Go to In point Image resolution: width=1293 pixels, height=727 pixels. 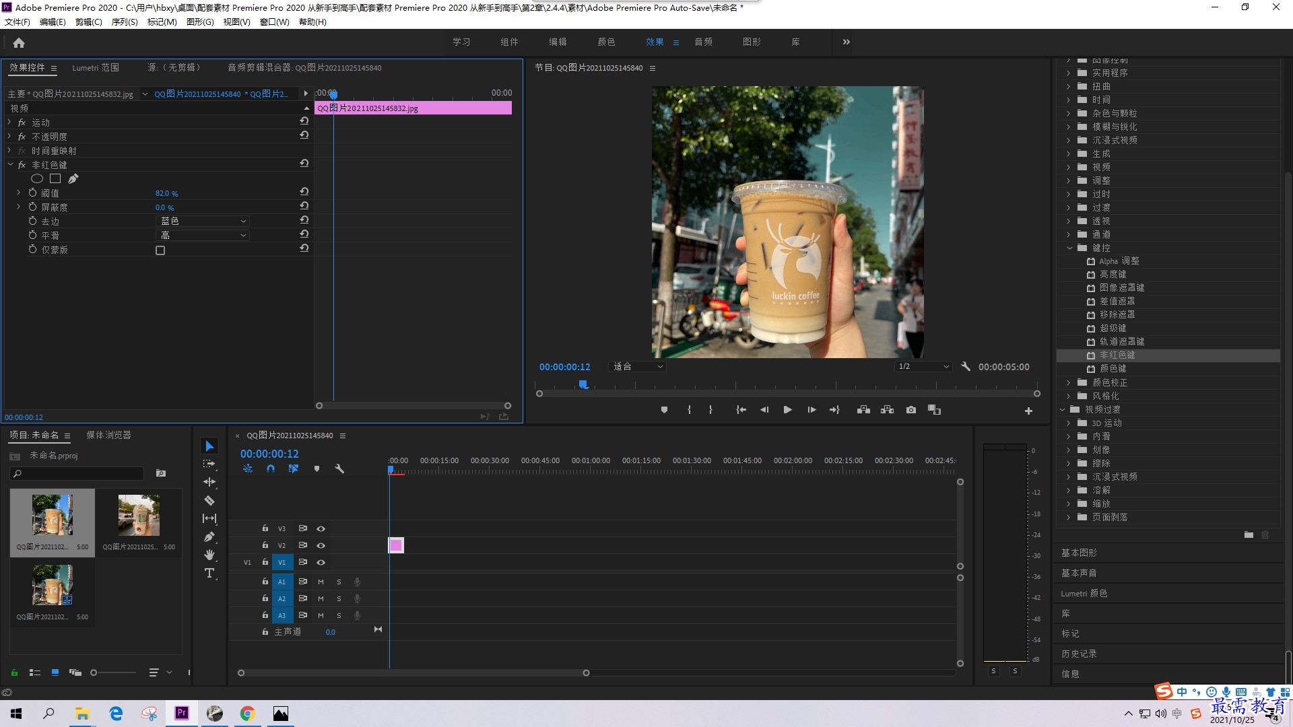741,410
